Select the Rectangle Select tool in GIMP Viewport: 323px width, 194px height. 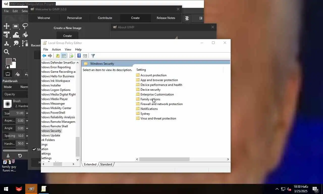coord(16,26)
